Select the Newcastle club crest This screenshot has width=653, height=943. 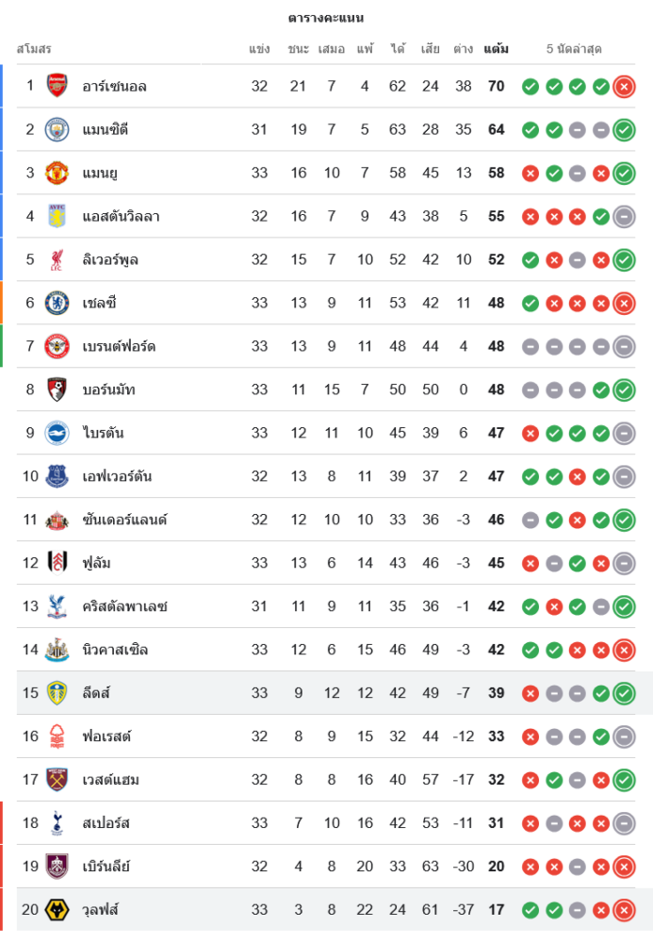57,650
